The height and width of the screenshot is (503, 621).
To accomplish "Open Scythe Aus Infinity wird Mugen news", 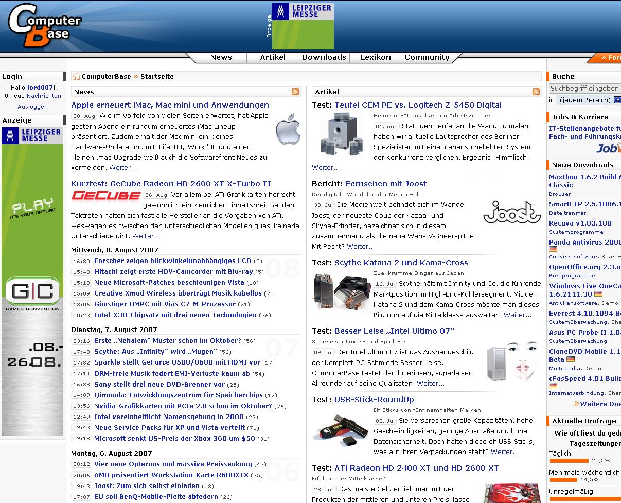I will click(x=156, y=352).
